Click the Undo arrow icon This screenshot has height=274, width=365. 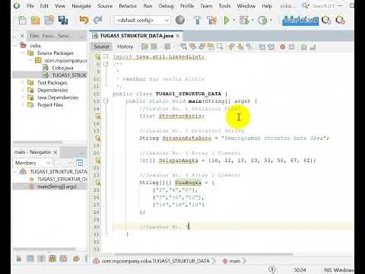pos(84,20)
